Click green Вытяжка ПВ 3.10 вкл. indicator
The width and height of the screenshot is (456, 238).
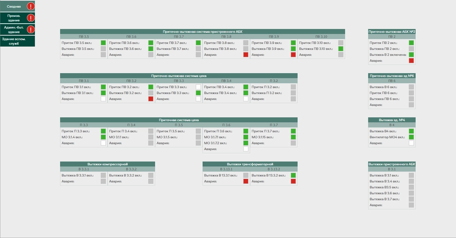point(341,48)
